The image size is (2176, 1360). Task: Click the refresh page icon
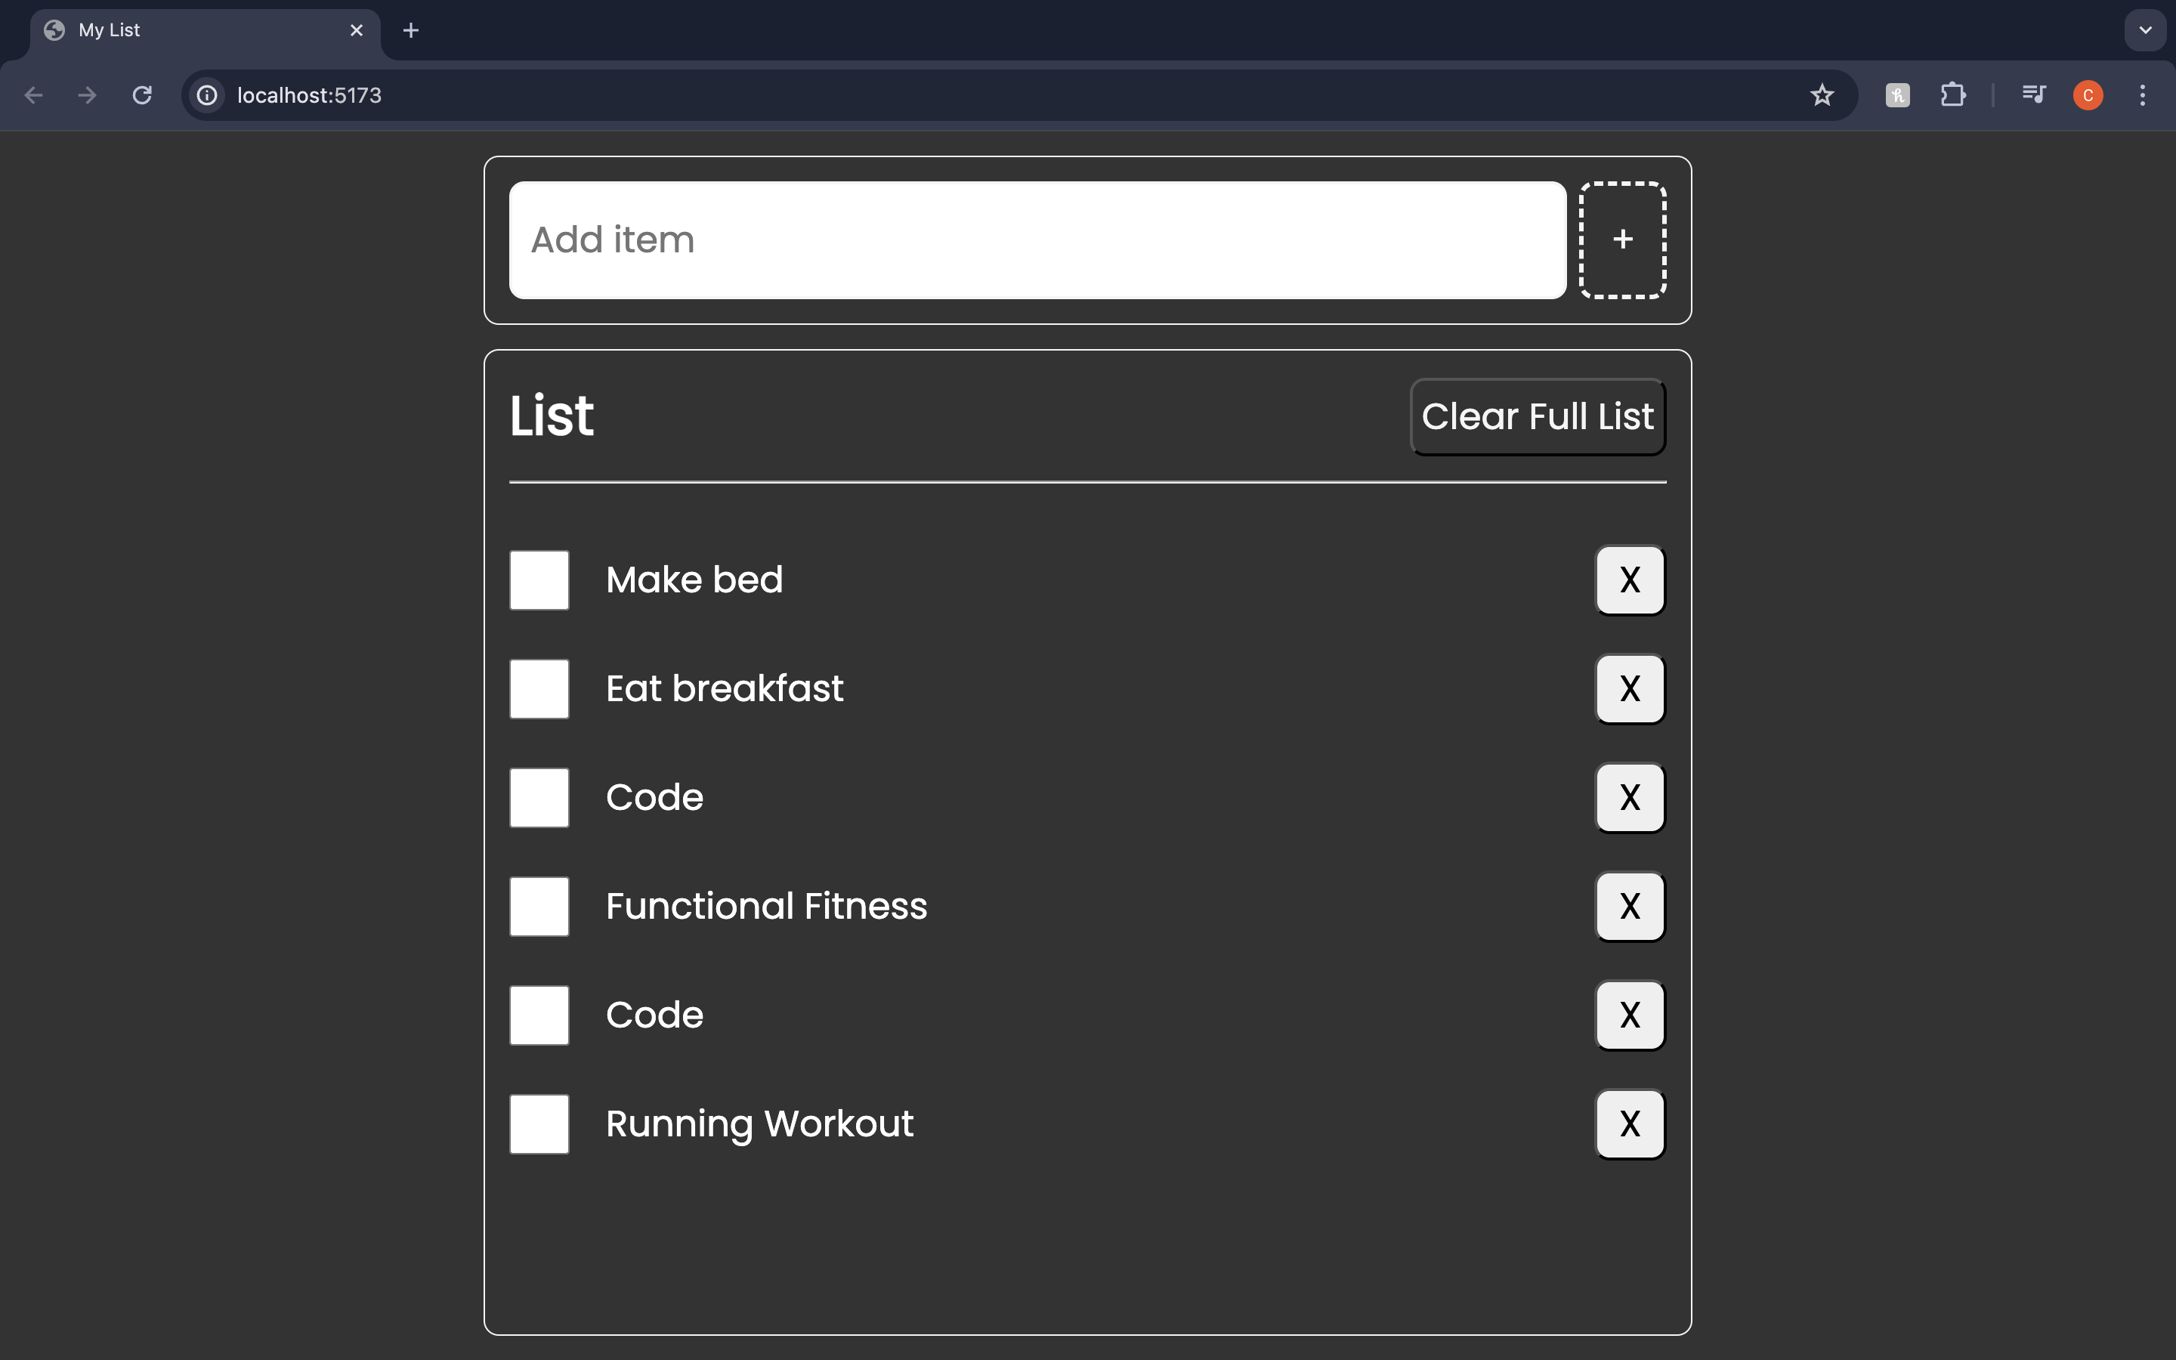coord(143,95)
